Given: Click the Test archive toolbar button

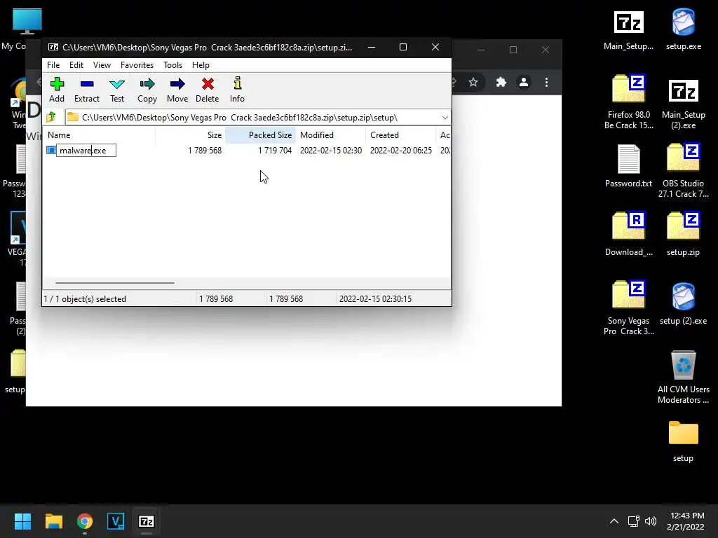Looking at the screenshot, I should pyautogui.click(x=117, y=90).
